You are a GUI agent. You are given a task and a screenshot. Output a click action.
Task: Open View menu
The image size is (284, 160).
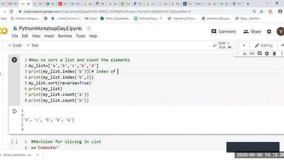(36, 36)
